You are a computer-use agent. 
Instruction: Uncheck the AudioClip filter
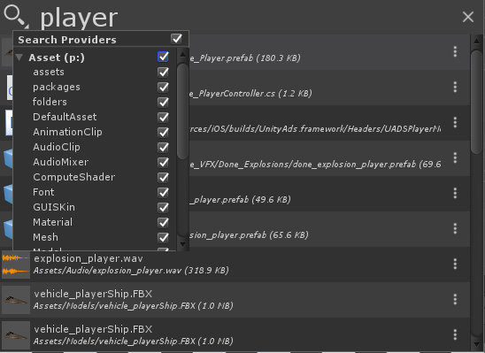coord(163,148)
